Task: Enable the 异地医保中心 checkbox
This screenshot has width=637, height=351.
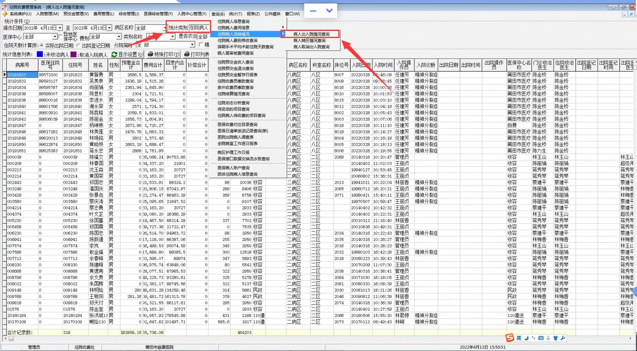Action: (61, 36)
